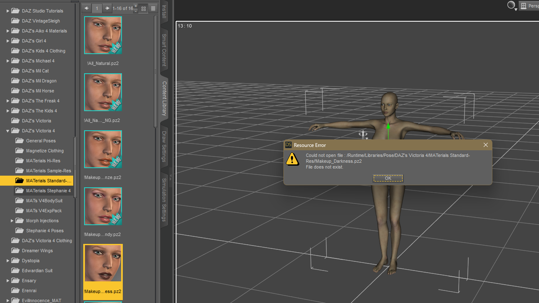Switch content library to list view
Image resolution: width=539 pixels, height=303 pixels.
pyautogui.click(x=153, y=8)
